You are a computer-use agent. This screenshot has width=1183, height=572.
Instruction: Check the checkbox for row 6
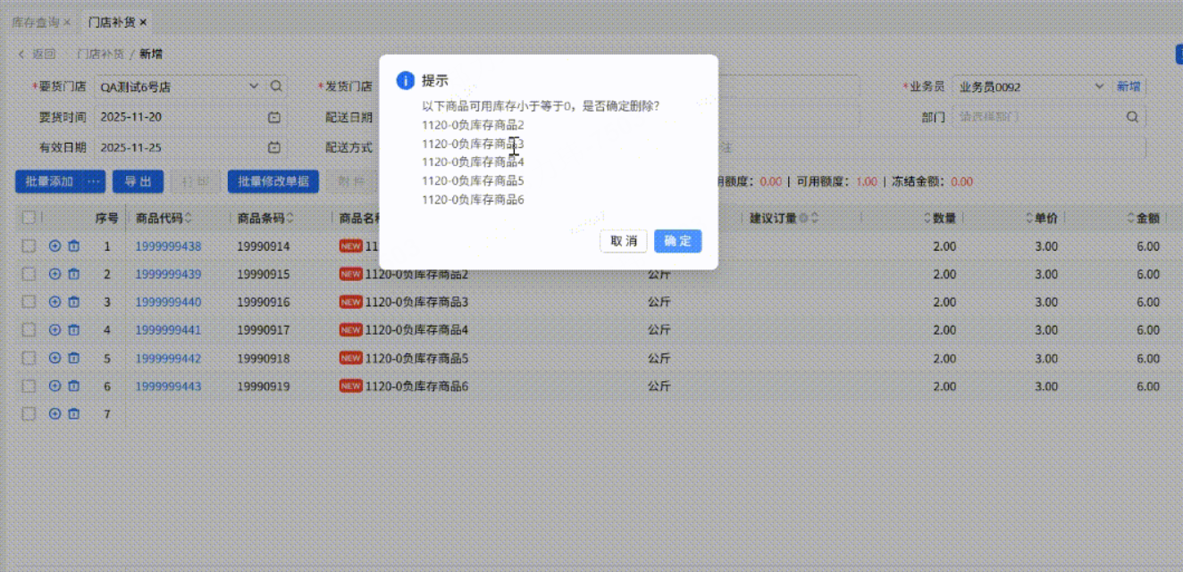coord(29,386)
